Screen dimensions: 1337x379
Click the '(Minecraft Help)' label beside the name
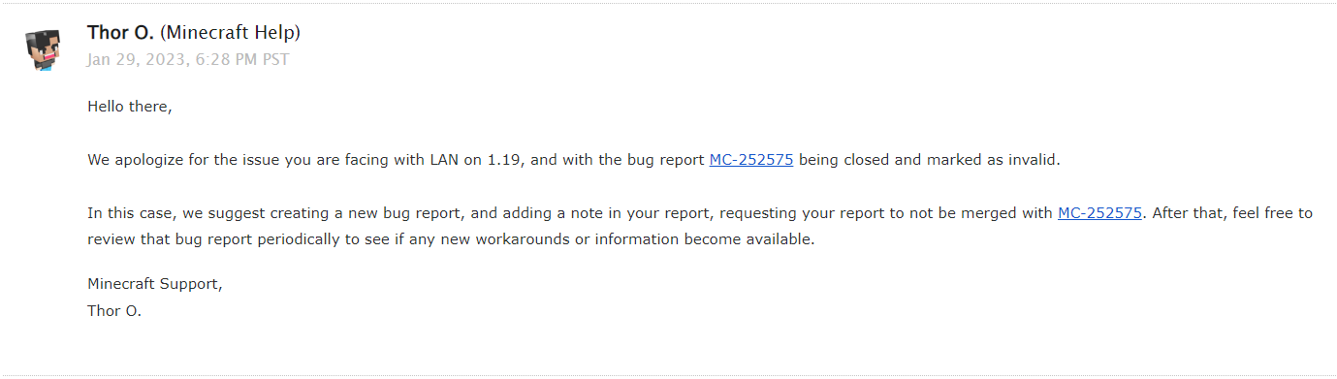point(231,33)
